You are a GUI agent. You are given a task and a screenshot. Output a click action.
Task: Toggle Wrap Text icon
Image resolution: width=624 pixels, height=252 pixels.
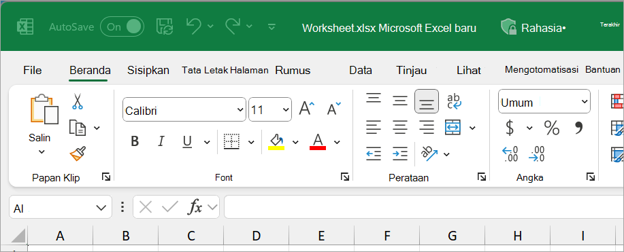coord(454,101)
